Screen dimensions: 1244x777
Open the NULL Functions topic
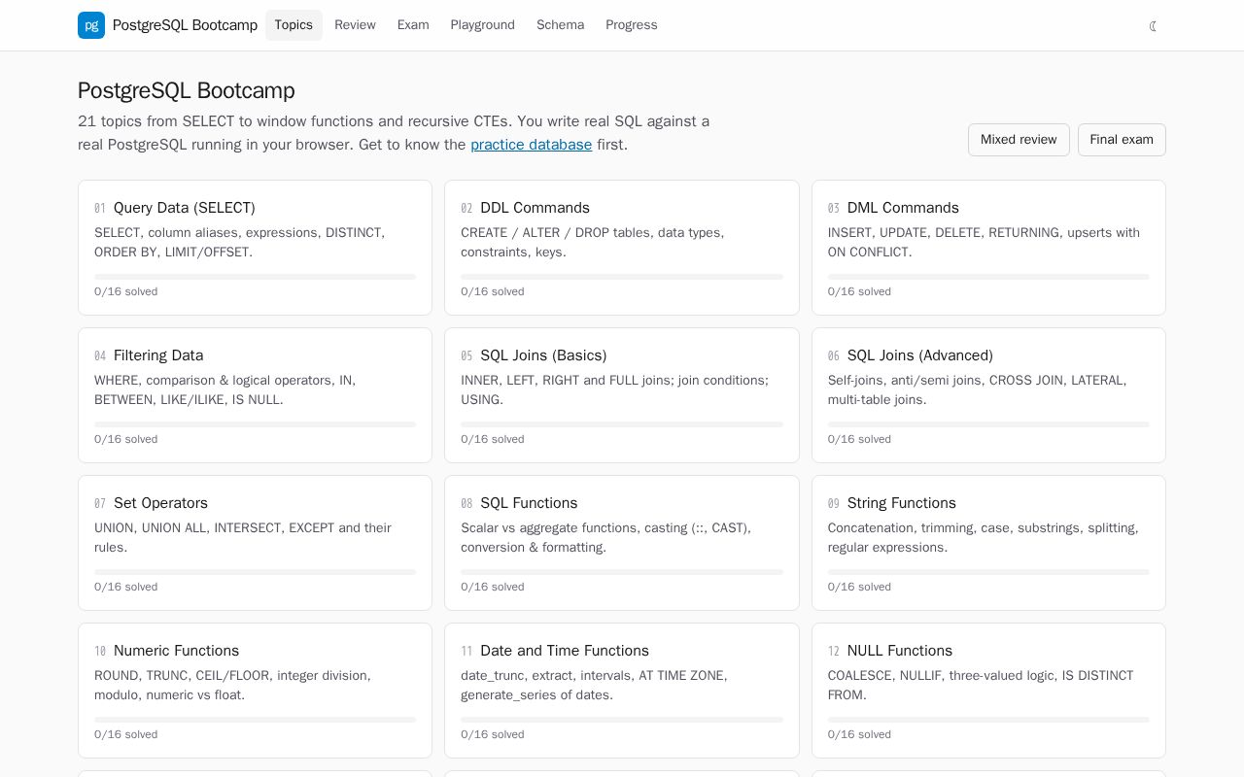(x=988, y=691)
